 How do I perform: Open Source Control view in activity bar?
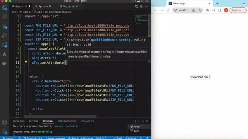(4, 26)
